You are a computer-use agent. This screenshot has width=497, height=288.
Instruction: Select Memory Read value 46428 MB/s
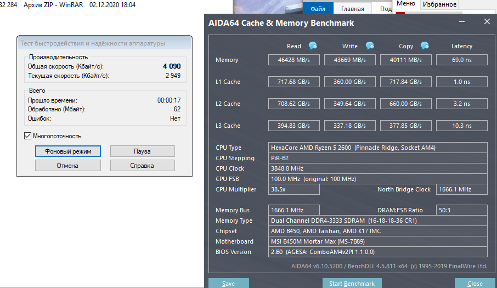294,60
